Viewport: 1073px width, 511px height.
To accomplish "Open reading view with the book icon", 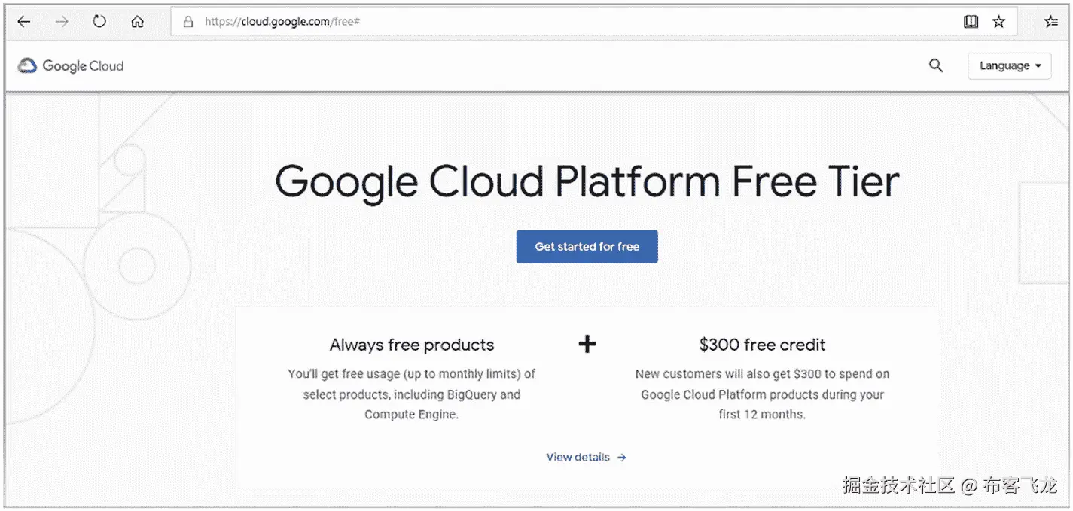I will [971, 22].
